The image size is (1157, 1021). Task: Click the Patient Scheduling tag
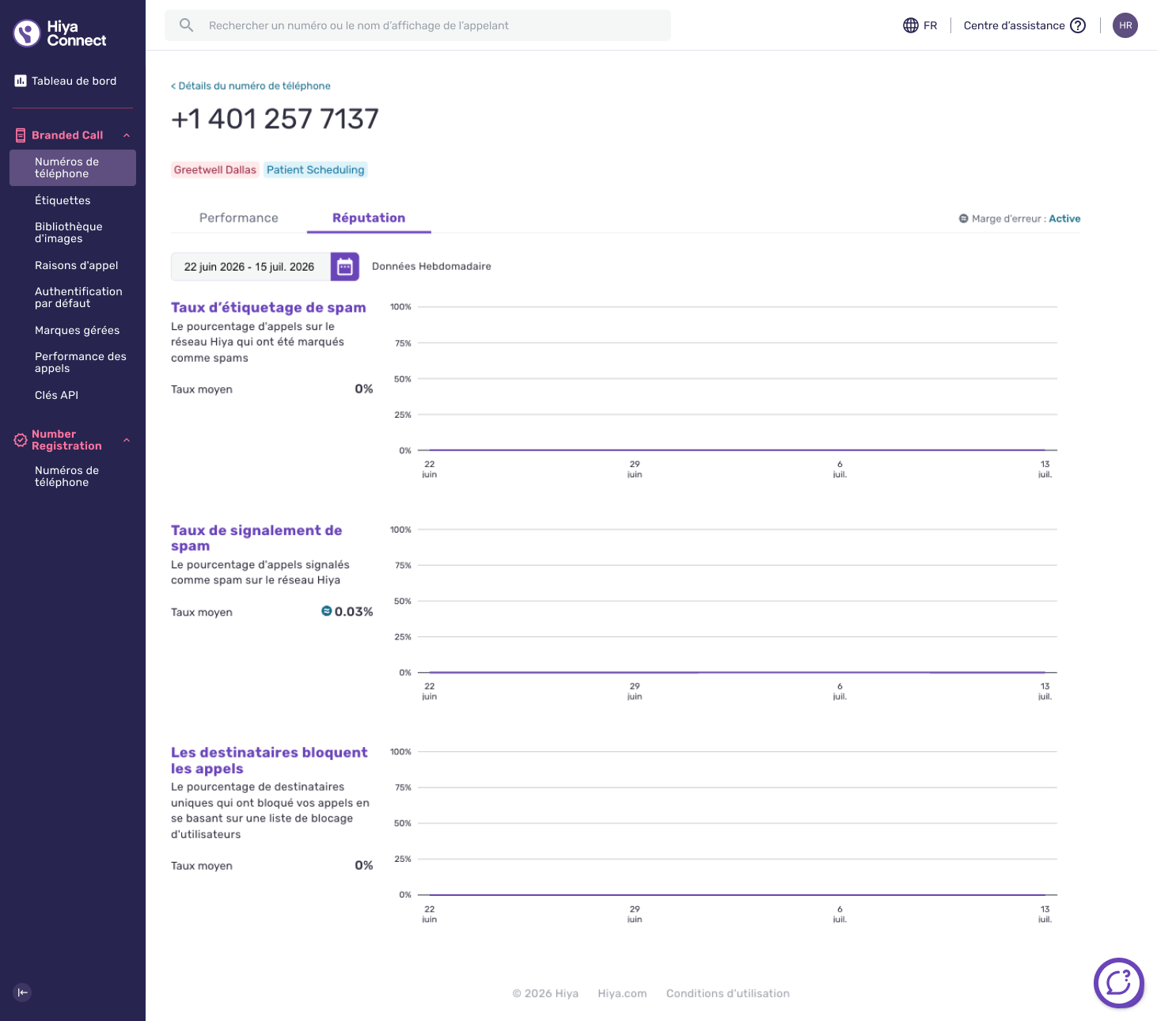tap(316, 169)
